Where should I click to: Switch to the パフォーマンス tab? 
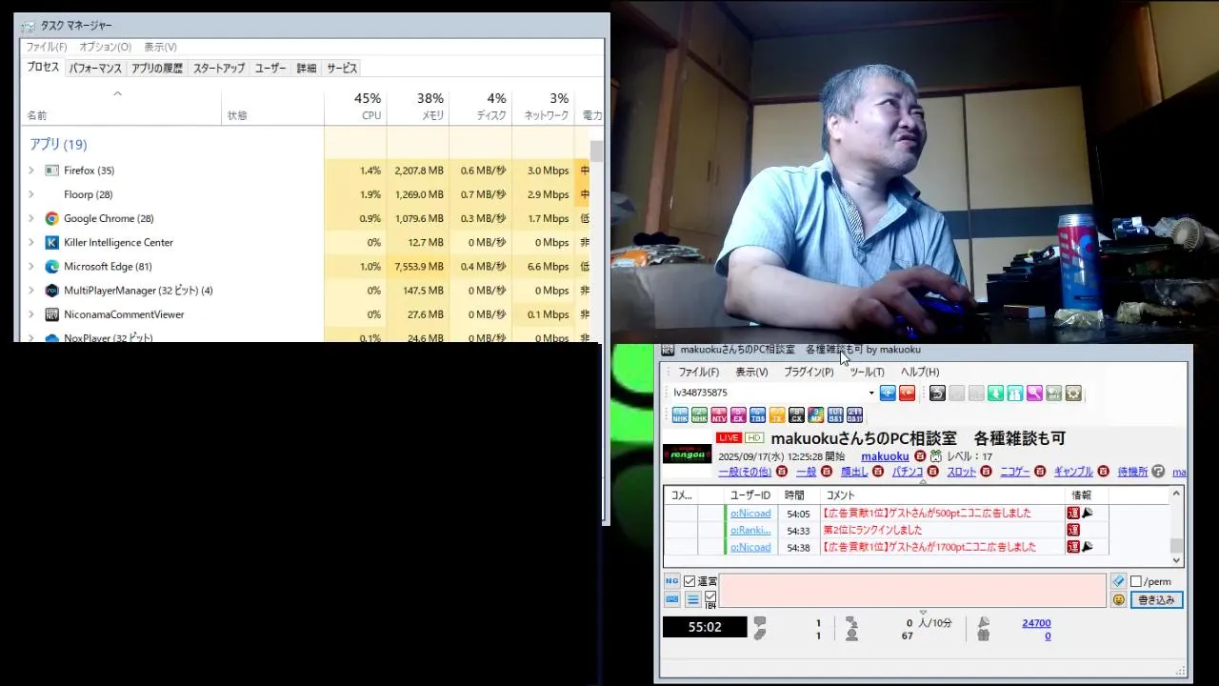click(x=95, y=68)
